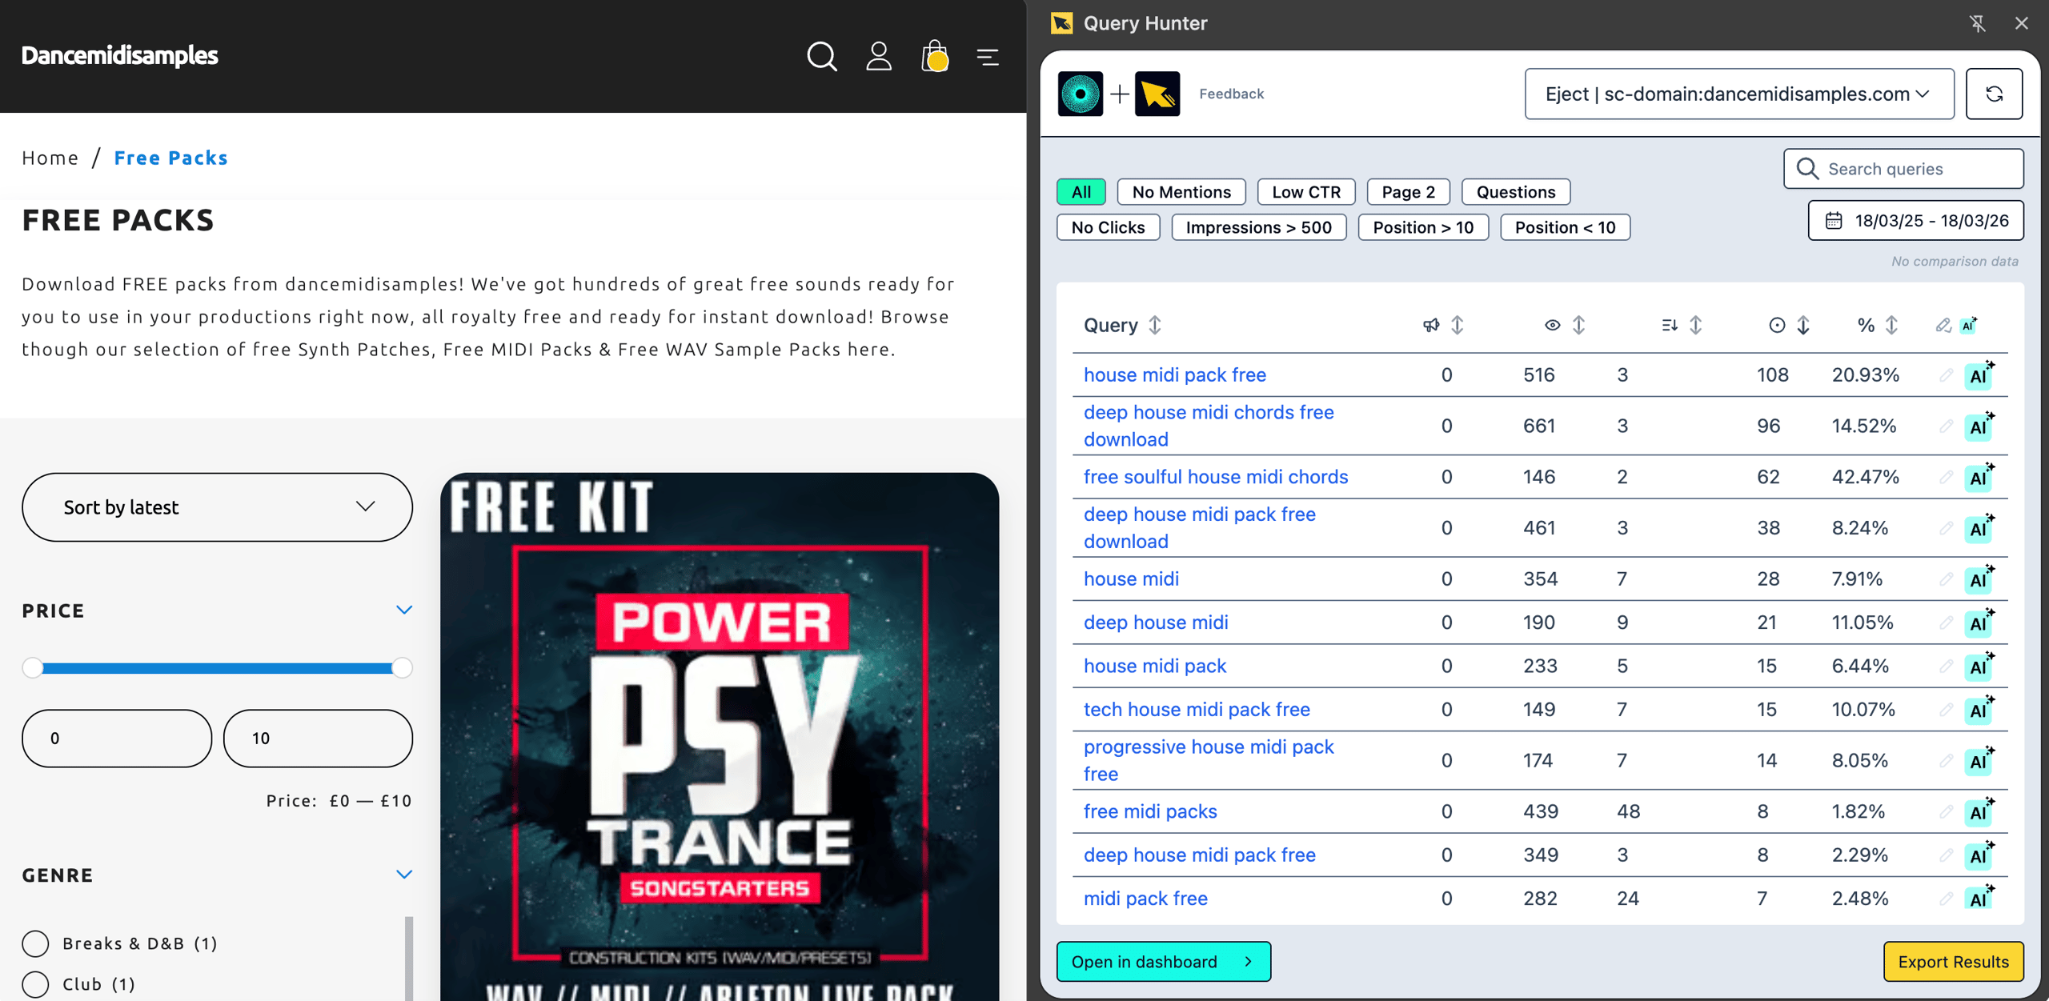The image size is (2049, 1001).
Task: Click the AI icon next to 'house midi pack free'
Action: pos(1978,374)
